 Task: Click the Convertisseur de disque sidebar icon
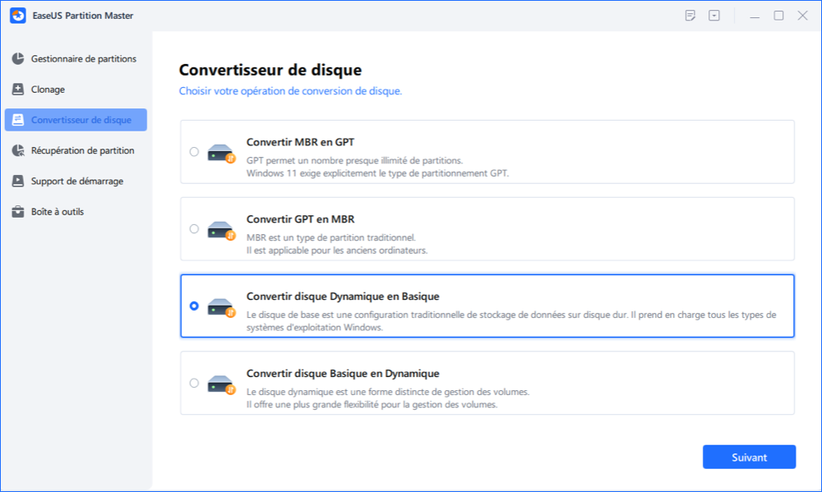(x=17, y=120)
